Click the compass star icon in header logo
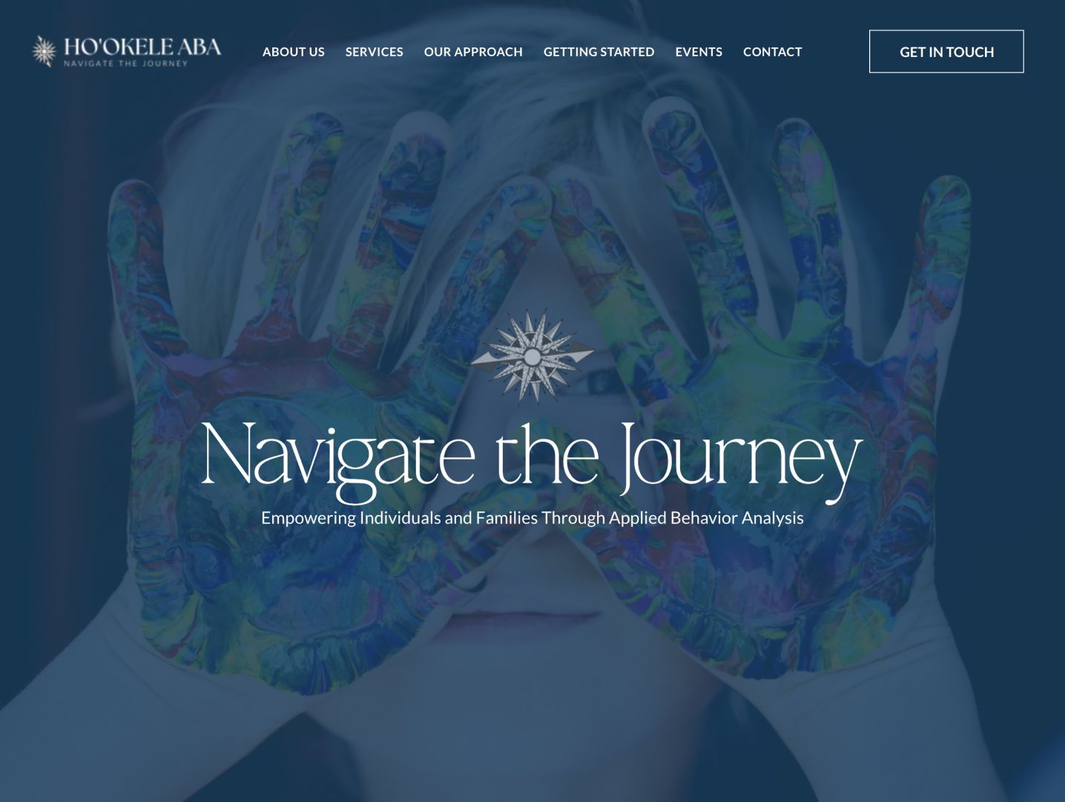Viewport: 1065px width, 802px height. pyautogui.click(x=44, y=51)
